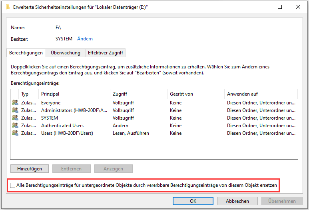Confirm the dialog with OK
This screenshot has height=210, width=309.
pos(193,201)
